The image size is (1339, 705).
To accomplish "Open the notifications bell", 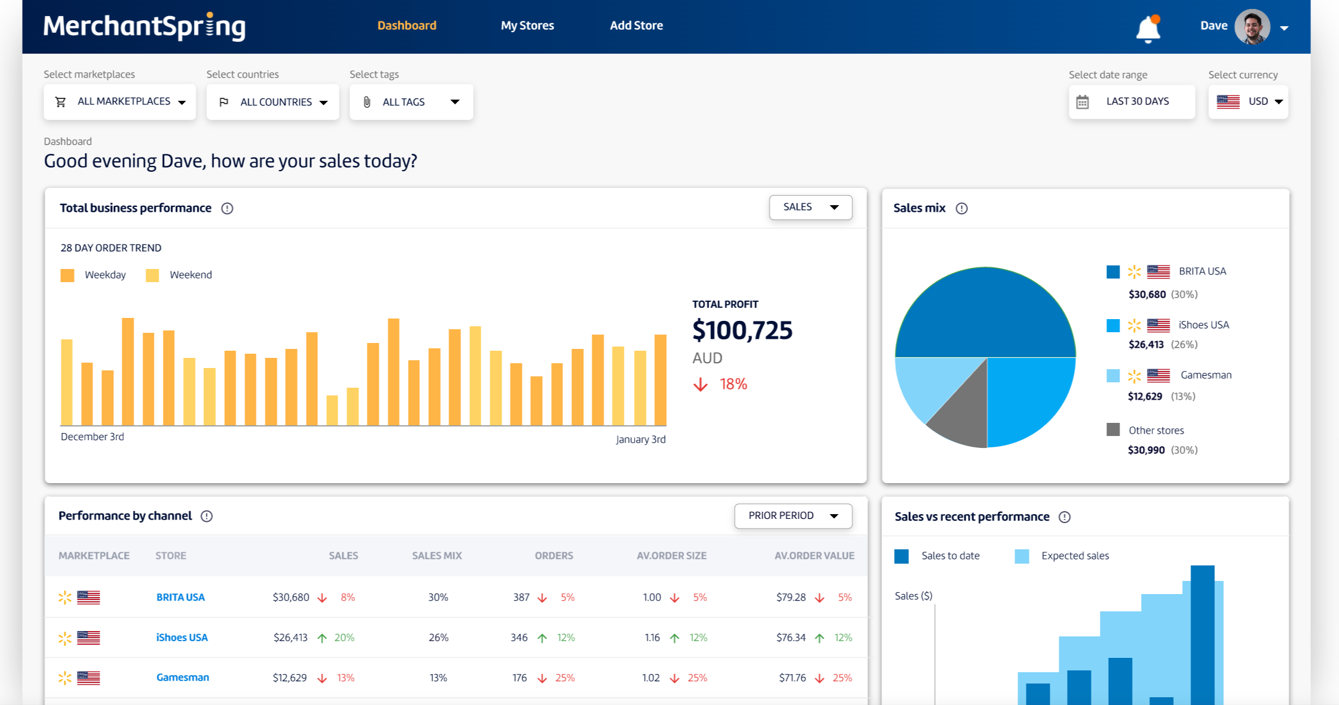I will point(1148,28).
